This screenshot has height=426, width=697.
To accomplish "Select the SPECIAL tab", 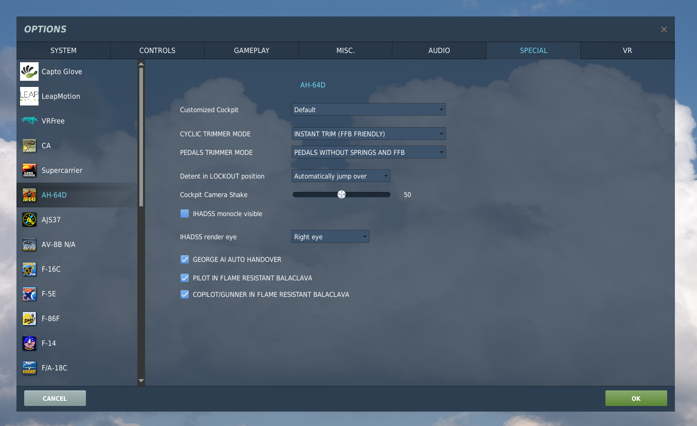I will [533, 50].
